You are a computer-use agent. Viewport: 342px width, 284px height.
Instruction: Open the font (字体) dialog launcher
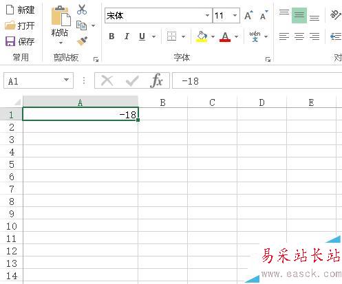[268, 60]
